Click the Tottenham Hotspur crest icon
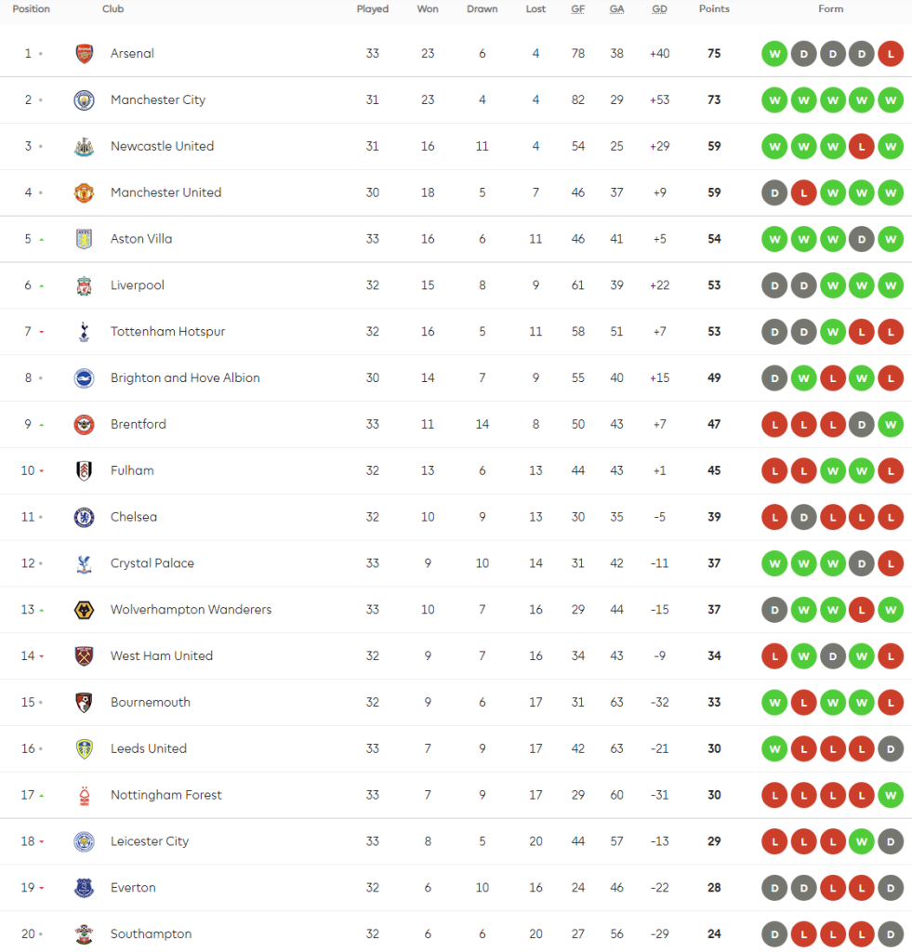 coord(85,332)
